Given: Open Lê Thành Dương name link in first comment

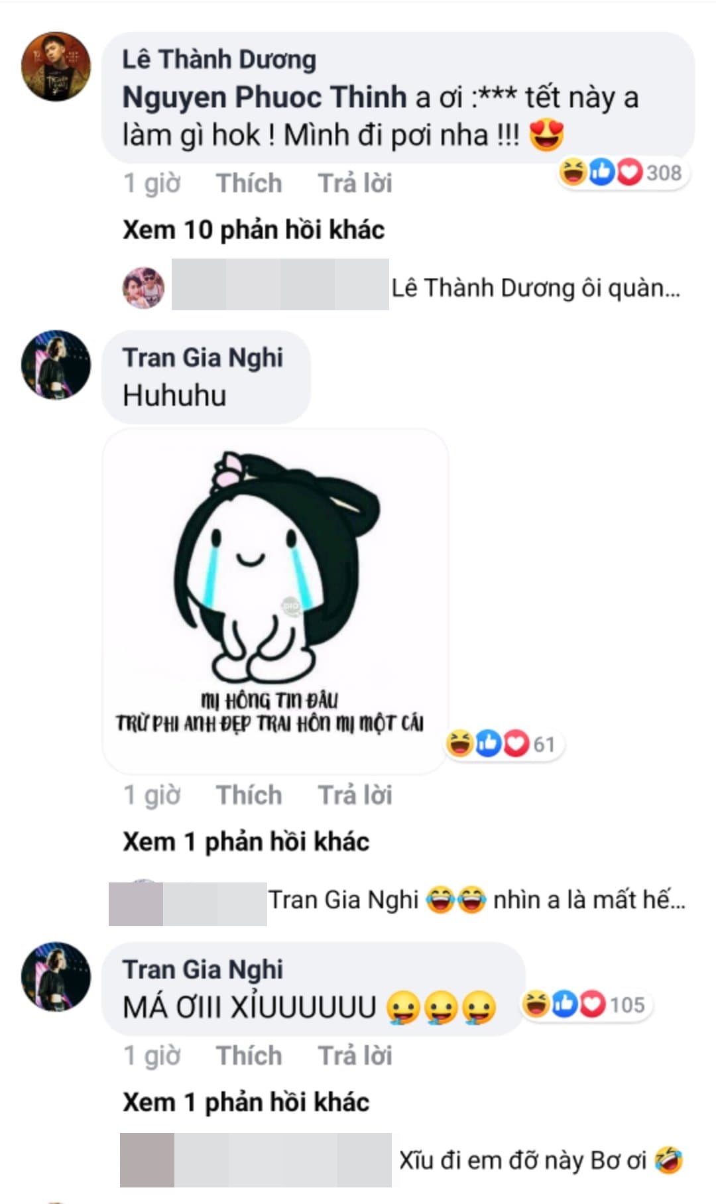Looking at the screenshot, I should point(219,60).
